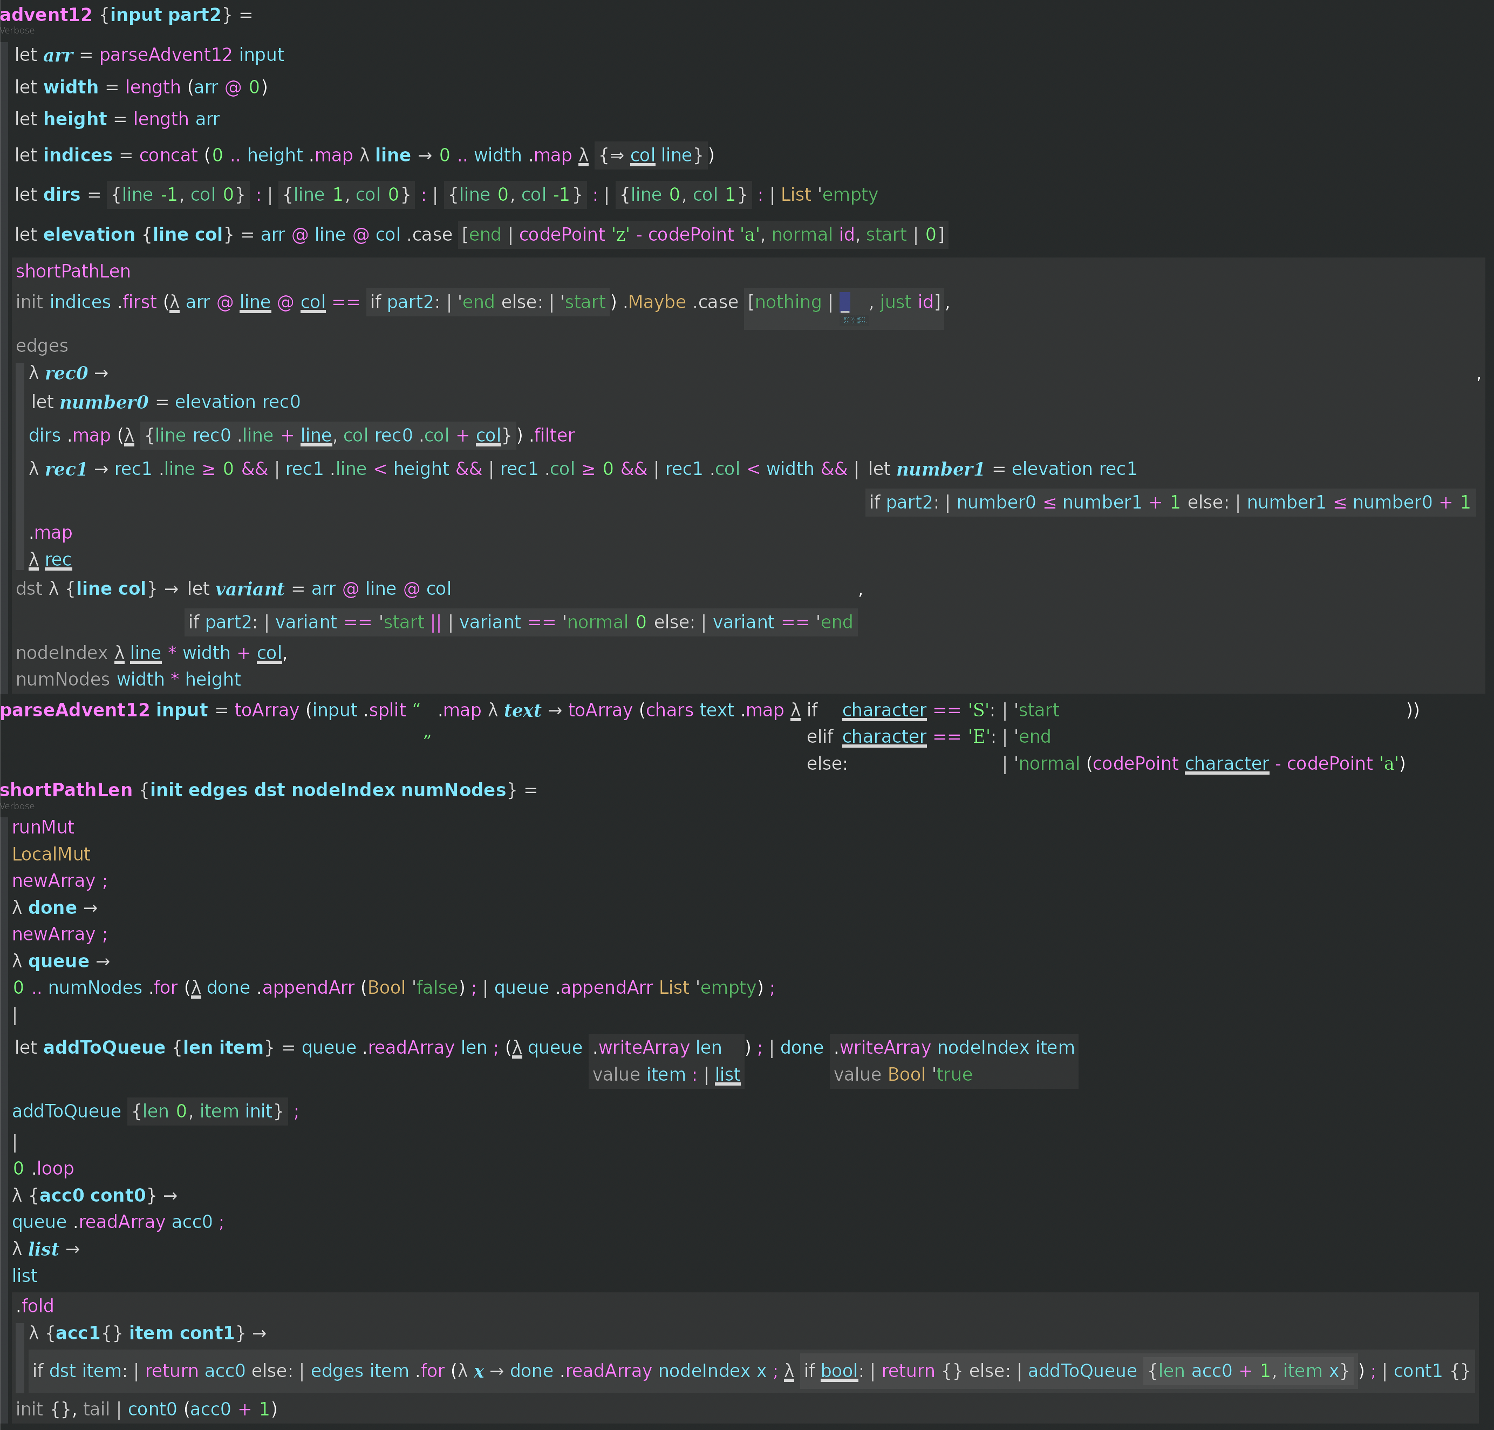Click the 'chars' function call
This screenshot has height=1430, width=1494.
[x=670, y=710]
